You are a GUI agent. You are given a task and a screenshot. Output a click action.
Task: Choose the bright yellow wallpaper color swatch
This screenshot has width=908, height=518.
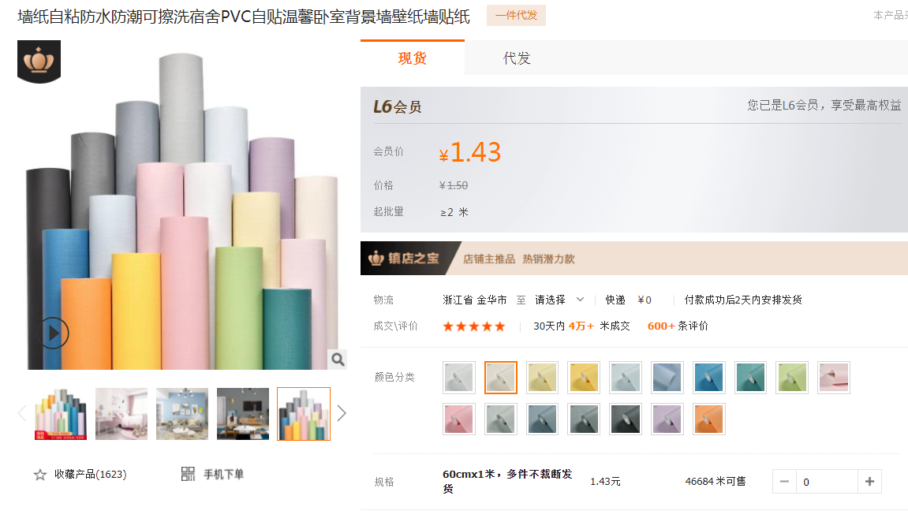pos(584,378)
